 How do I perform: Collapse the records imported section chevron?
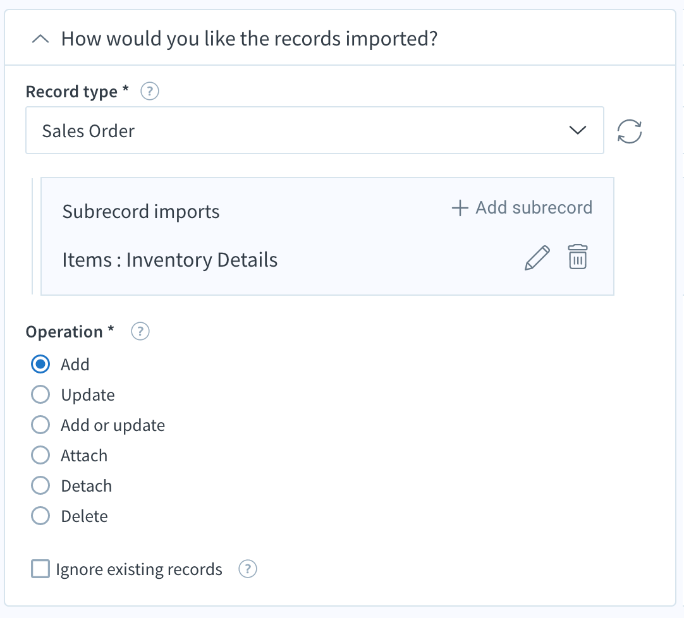40,39
